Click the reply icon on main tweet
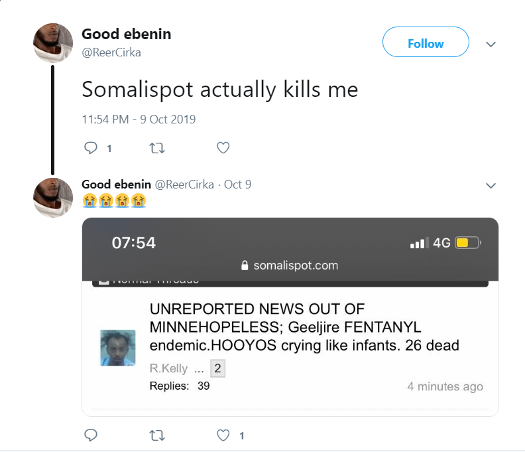This screenshot has width=525, height=452. coord(90,147)
